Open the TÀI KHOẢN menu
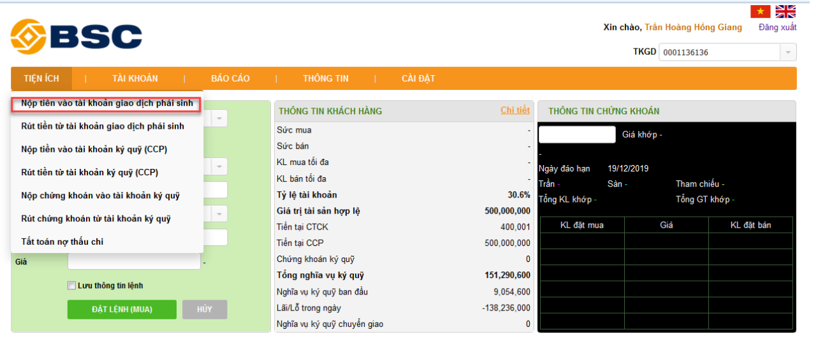The height and width of the screenshot is (341, 818). point(135,78)
